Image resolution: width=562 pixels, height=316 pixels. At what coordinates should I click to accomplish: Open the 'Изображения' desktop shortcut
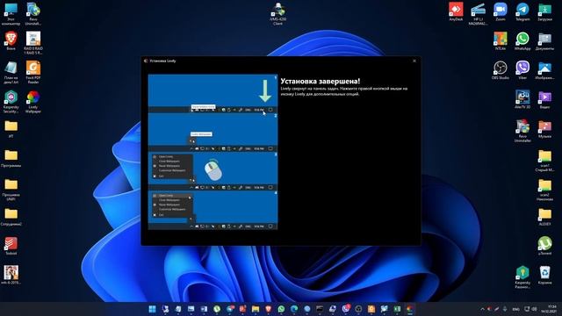tap(544, 70)
